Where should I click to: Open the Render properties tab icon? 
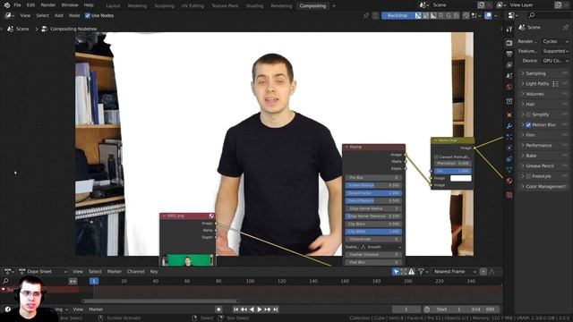tap(509, 43)
